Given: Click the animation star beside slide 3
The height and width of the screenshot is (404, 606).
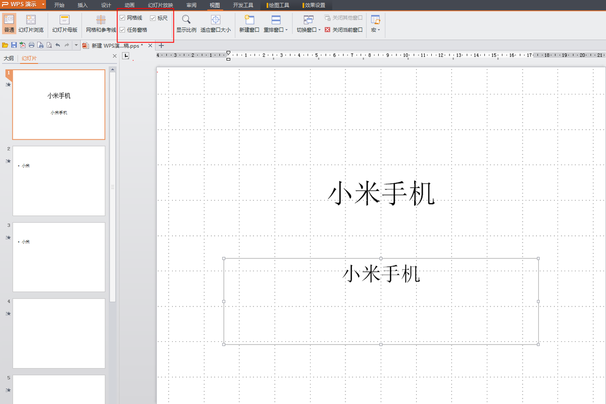Looking at the screenshot, I should pos(8,237).
